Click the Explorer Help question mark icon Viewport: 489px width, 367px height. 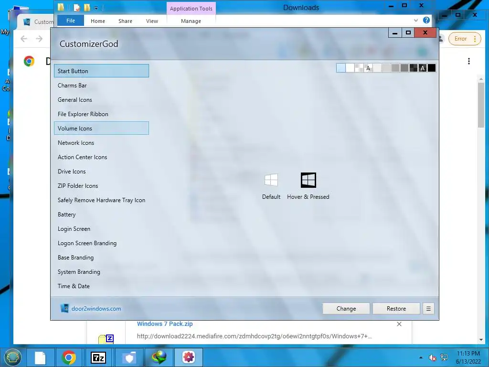(426, 20)
